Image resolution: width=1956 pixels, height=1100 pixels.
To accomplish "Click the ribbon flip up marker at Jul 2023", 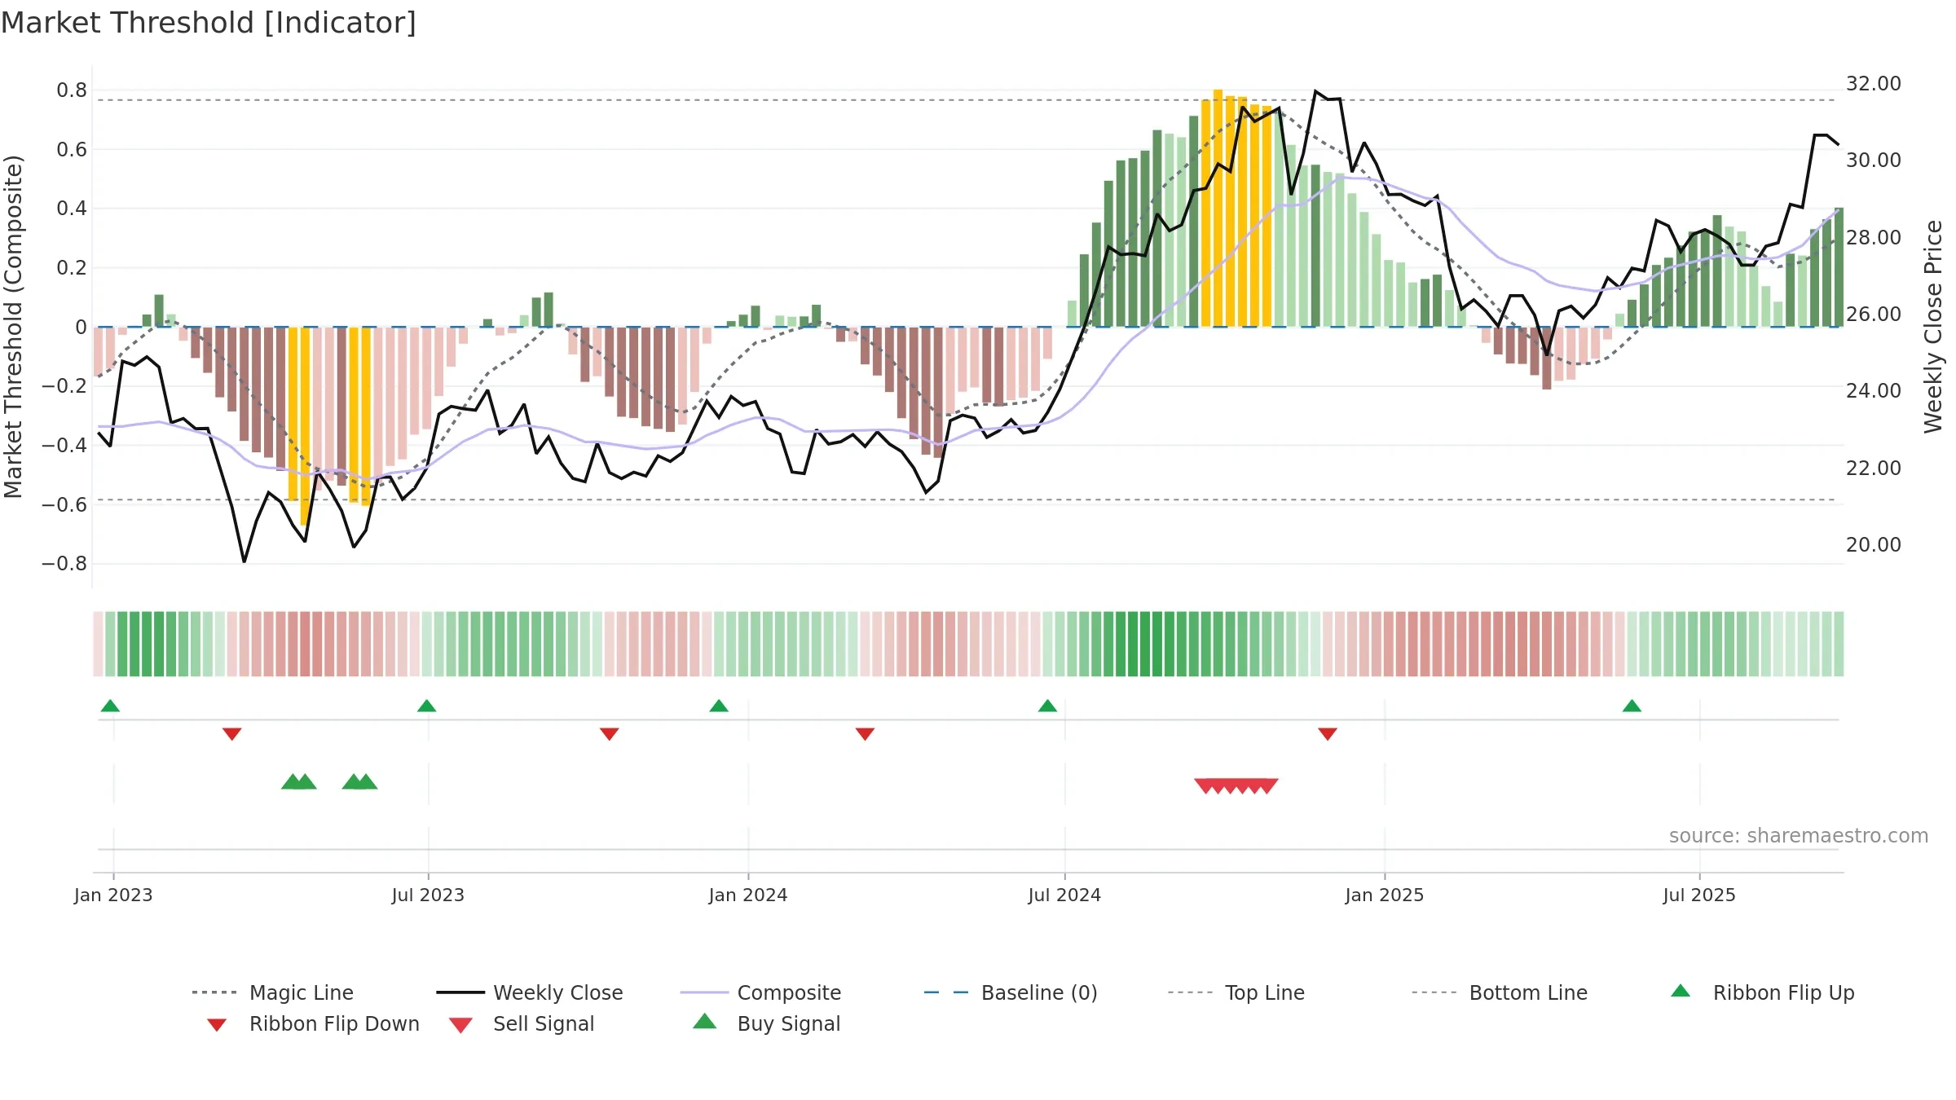I will [426, 706].
